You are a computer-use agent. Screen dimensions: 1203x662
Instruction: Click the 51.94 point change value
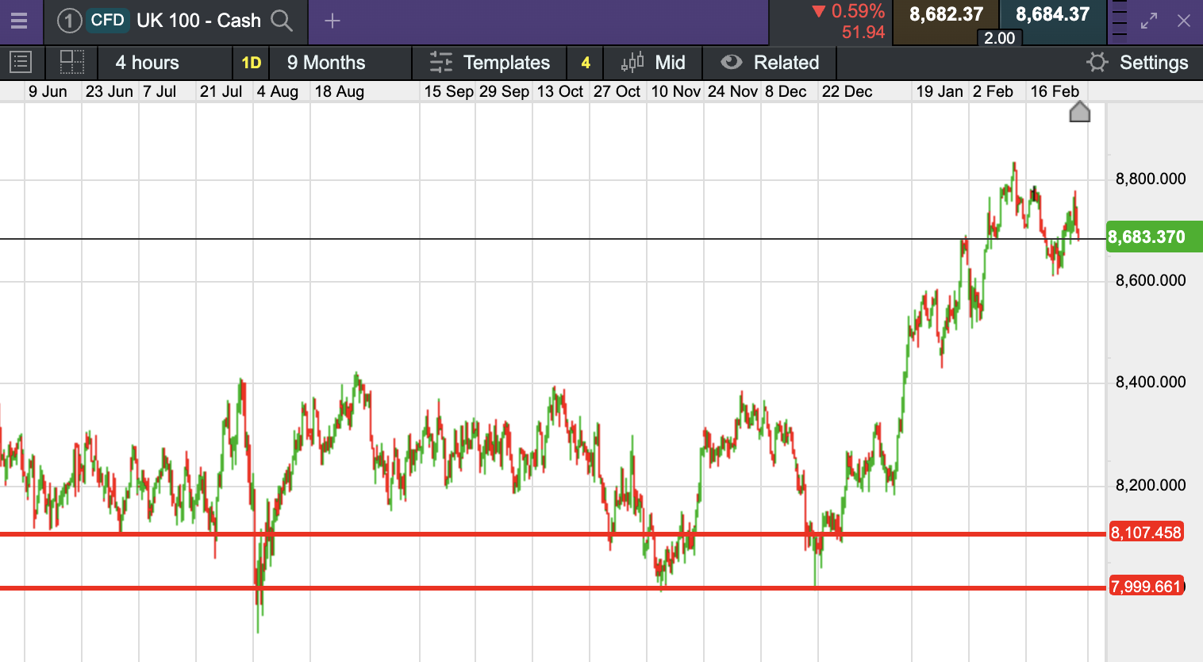863,33
